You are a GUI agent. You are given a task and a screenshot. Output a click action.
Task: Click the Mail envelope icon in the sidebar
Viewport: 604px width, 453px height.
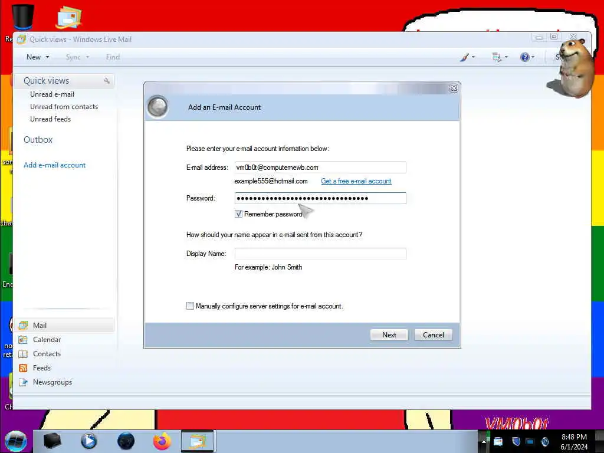[x=23, y=326]
